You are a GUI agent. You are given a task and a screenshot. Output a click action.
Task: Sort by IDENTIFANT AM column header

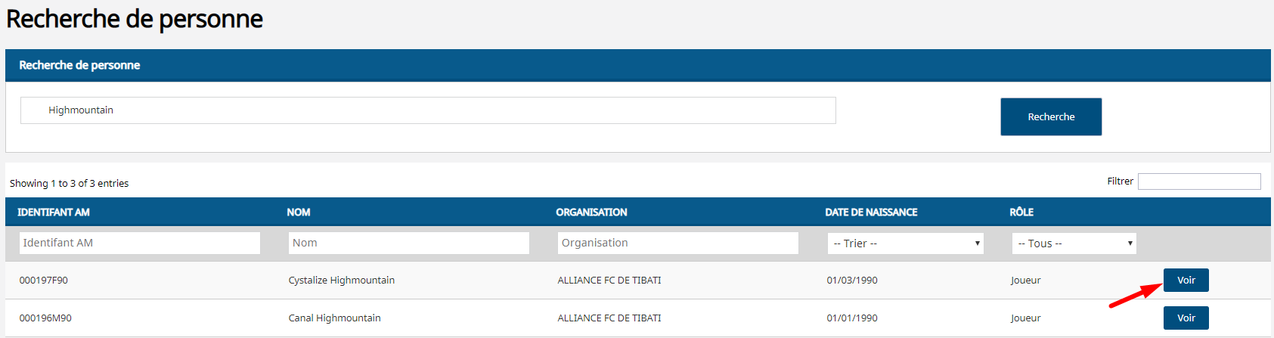point(54,212)
